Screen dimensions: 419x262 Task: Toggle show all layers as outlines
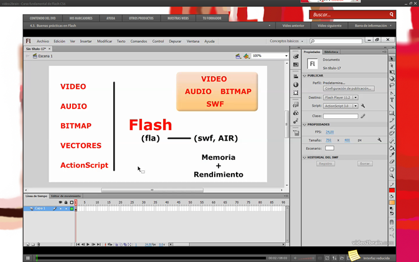tap(72, 202)
